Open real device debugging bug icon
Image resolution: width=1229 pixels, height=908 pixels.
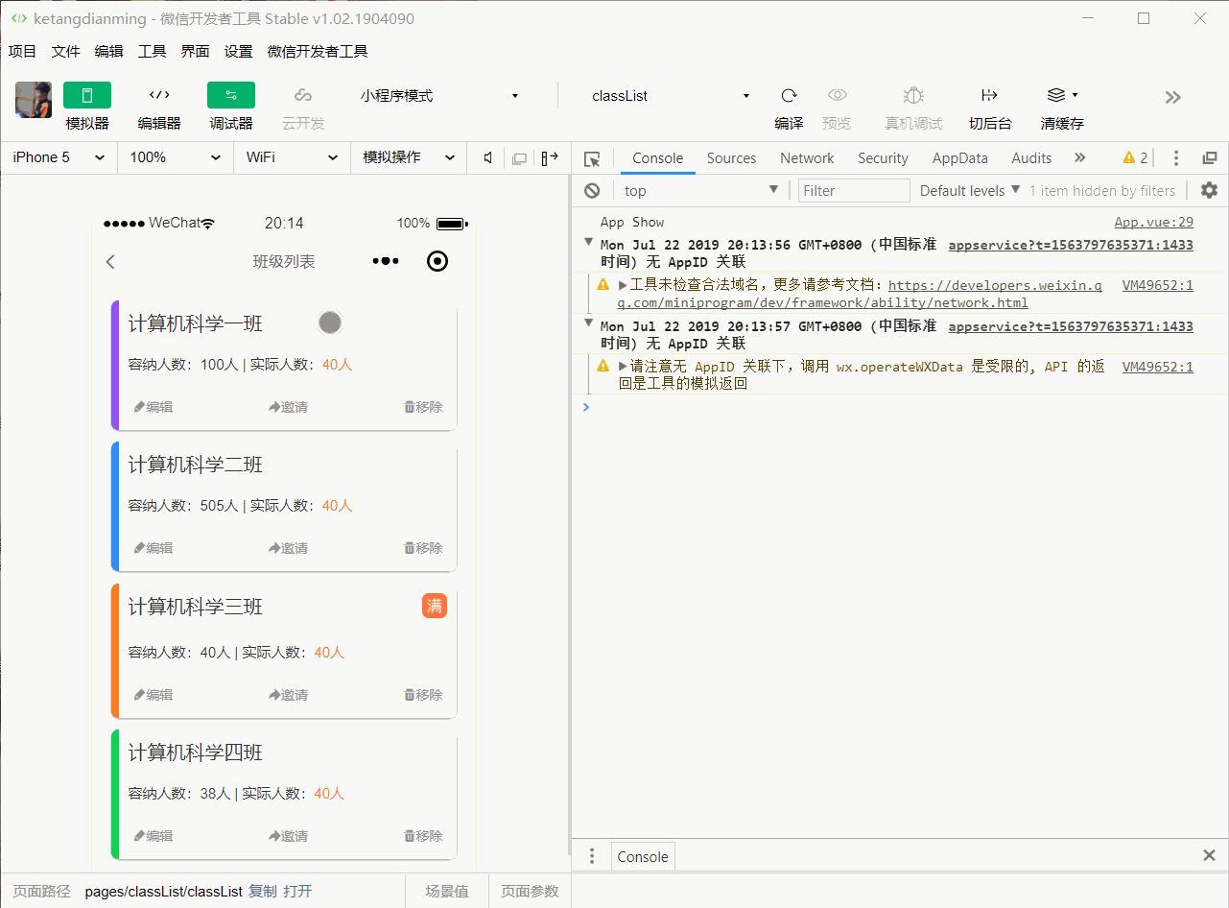point(912,95)
